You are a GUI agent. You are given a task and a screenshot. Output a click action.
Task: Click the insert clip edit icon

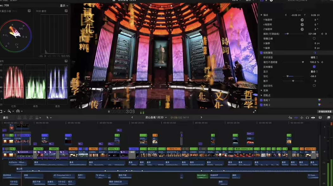pos(25,117)
